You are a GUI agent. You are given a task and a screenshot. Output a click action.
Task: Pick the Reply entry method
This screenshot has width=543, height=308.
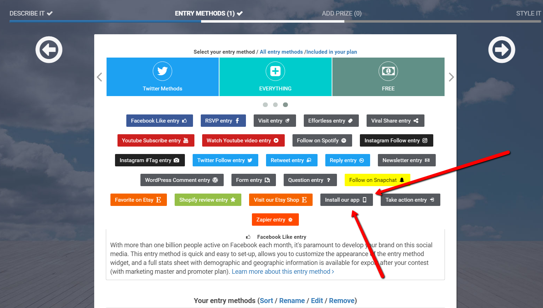[348, 160]
